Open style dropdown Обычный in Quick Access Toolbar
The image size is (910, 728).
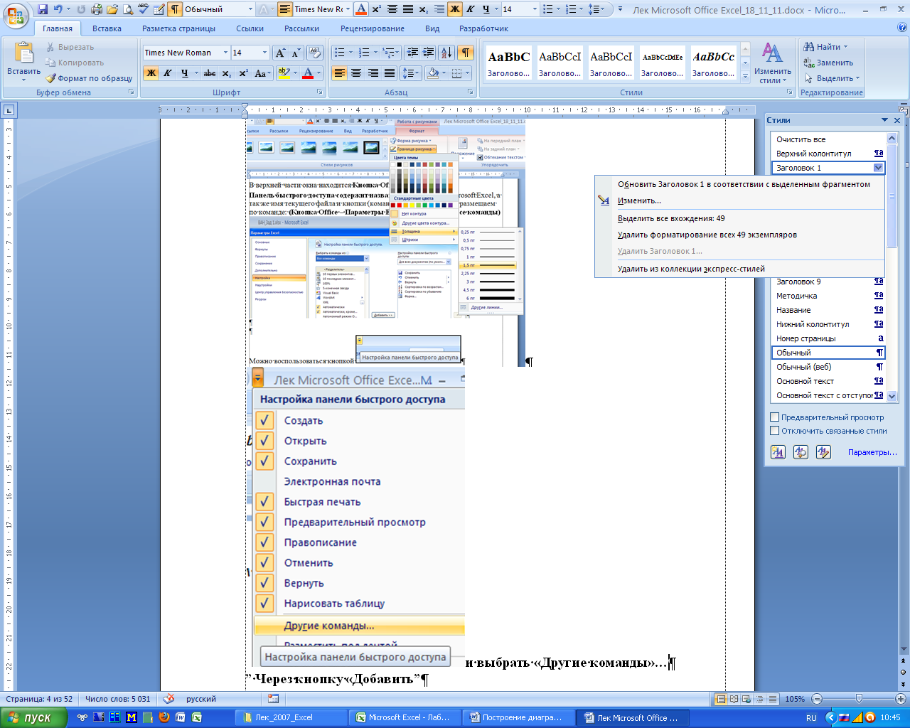251,9
